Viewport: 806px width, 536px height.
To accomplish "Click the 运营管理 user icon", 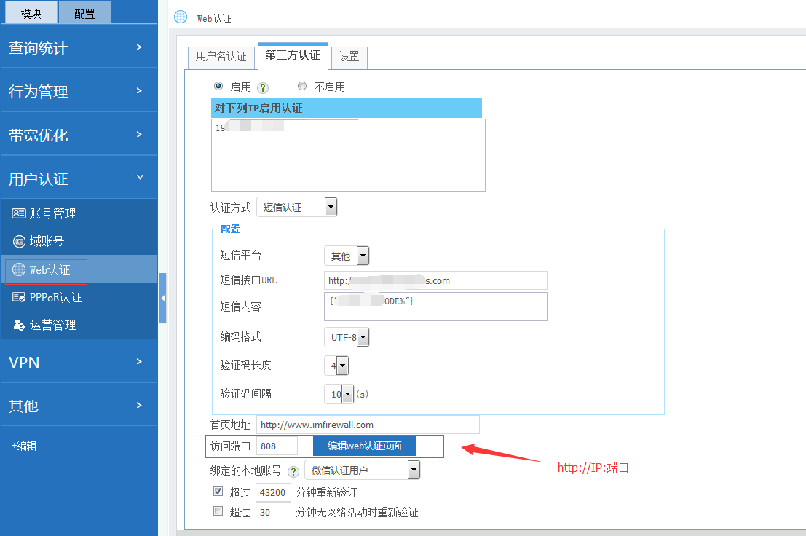I will (19, 325).
